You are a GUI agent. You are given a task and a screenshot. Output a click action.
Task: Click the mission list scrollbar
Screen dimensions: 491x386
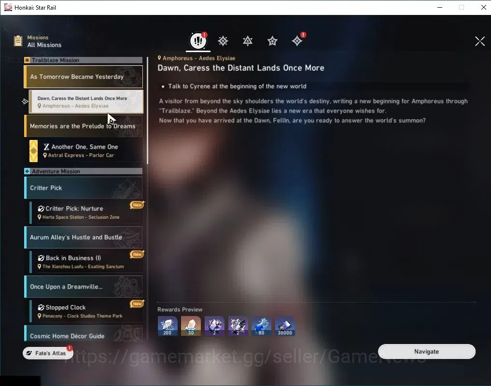147,110
